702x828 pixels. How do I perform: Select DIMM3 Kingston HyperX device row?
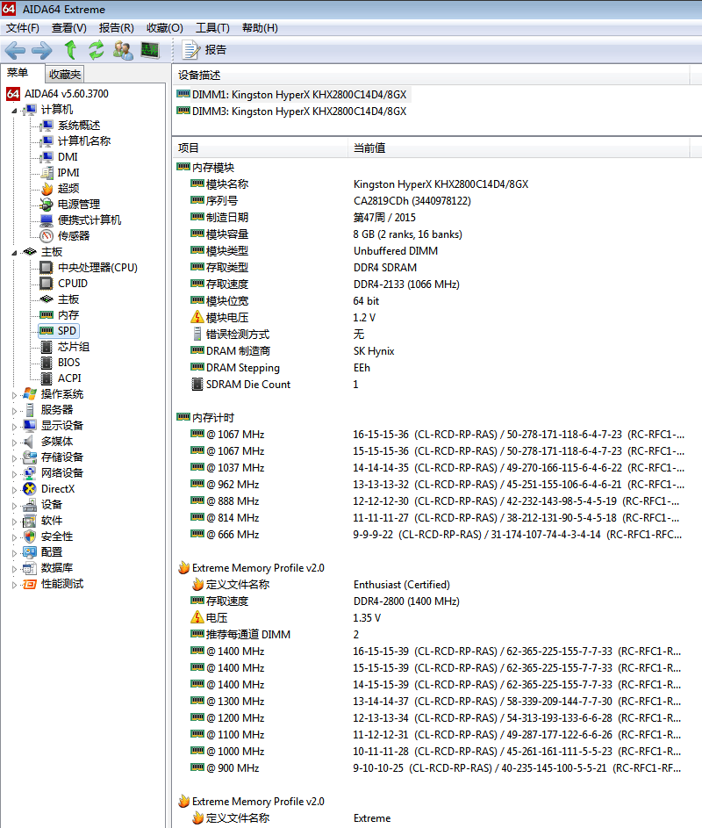coord(292,112)
